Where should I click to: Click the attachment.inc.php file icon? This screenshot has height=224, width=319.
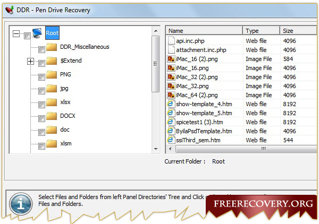[171, 50]
